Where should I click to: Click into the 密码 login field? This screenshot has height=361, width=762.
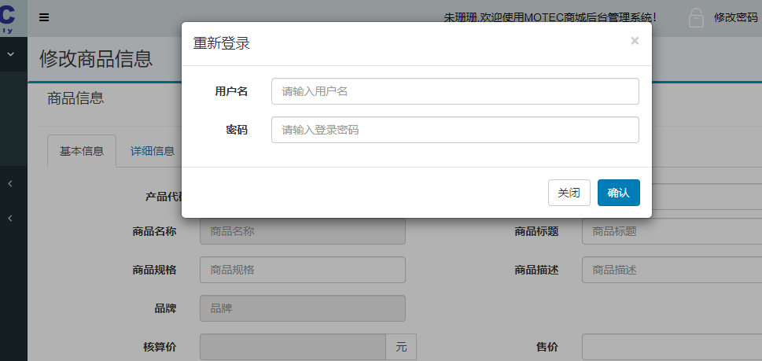coord(455,130)
